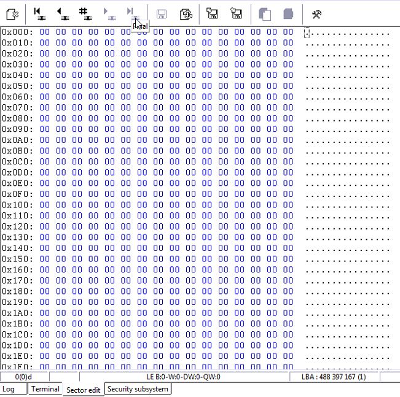Click the 0x070 offset label

pyautogui.click(x=17, y=108)
